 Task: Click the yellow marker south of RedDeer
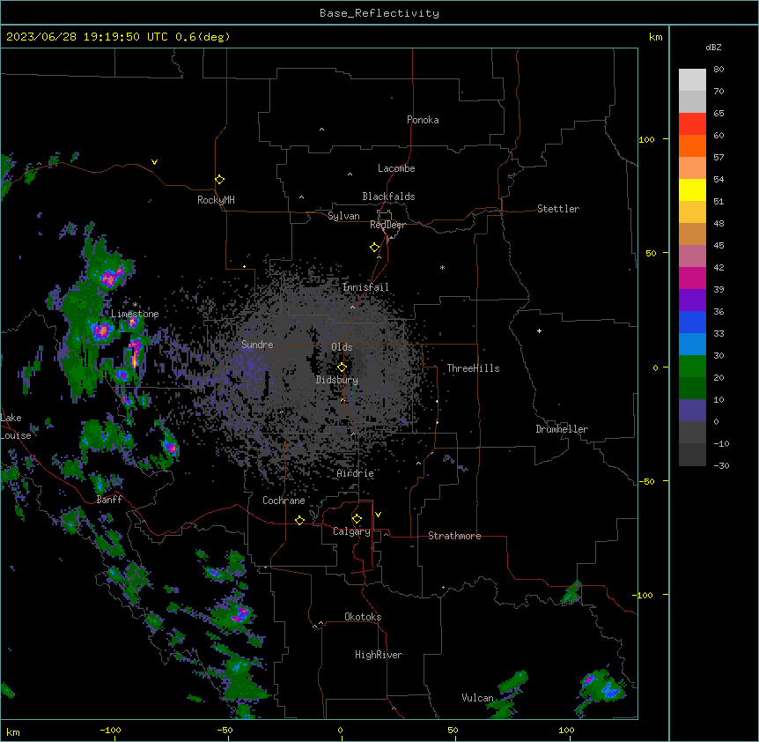(x=375, y=248)
